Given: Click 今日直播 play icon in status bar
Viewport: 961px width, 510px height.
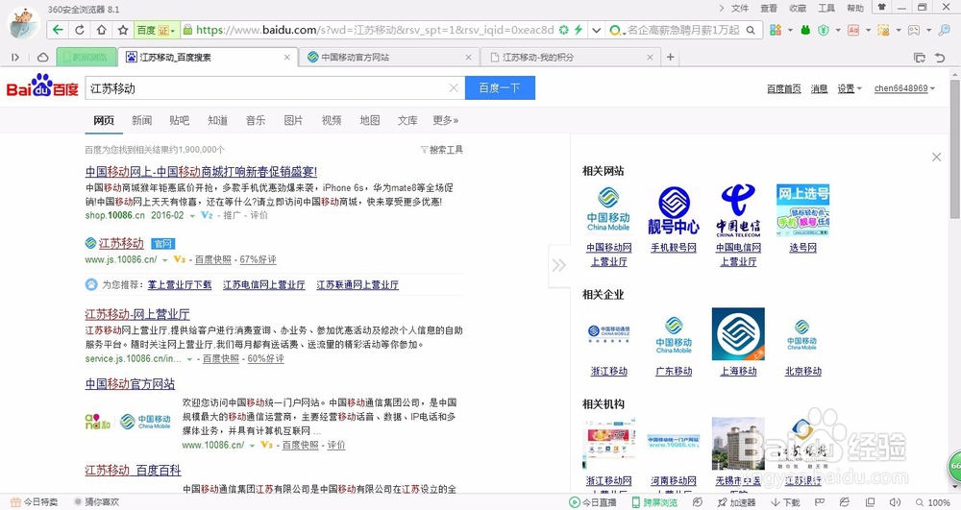Looking at the screenshot, I should tap(575, 502).
